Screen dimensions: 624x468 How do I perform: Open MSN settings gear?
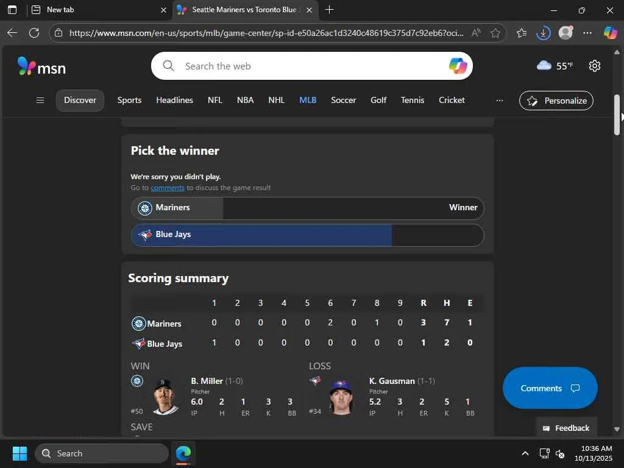click(x=595, y=66)
